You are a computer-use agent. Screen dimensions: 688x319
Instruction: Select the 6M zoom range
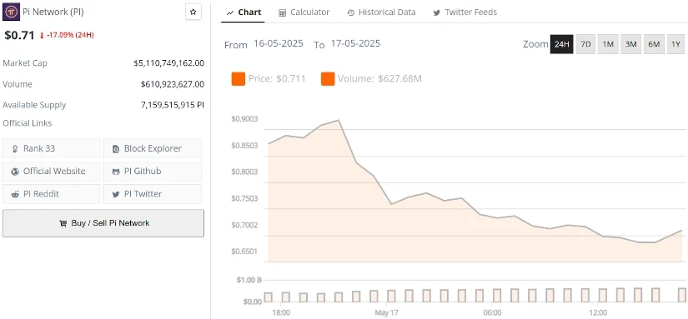[654, 44]
